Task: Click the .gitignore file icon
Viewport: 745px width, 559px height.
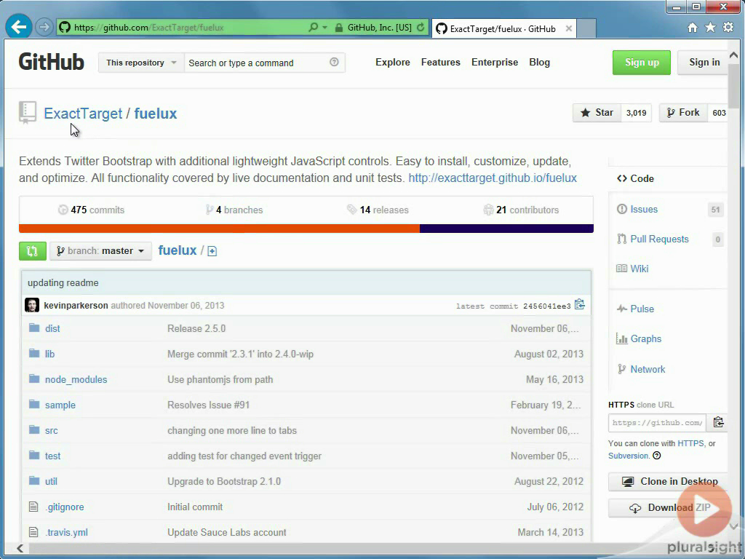Action: pyautogui.click(x=33, y=507)
